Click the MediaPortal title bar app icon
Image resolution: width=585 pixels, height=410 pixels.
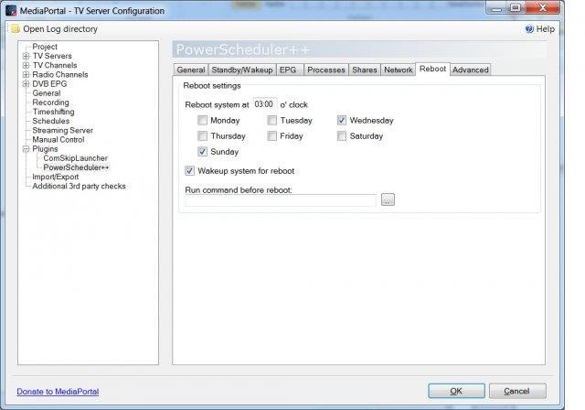[x=11, y=10]
